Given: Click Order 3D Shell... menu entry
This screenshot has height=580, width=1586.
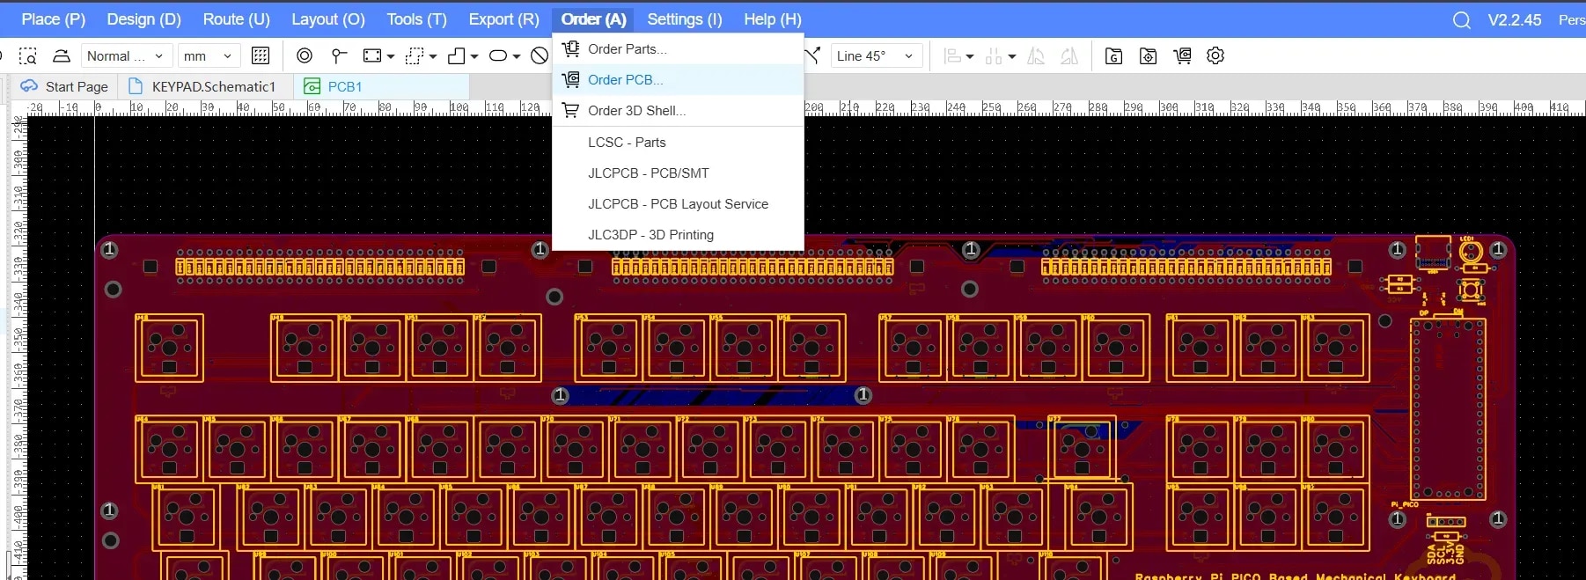Looking at the screenshot, I should click(x=636, y=110).
